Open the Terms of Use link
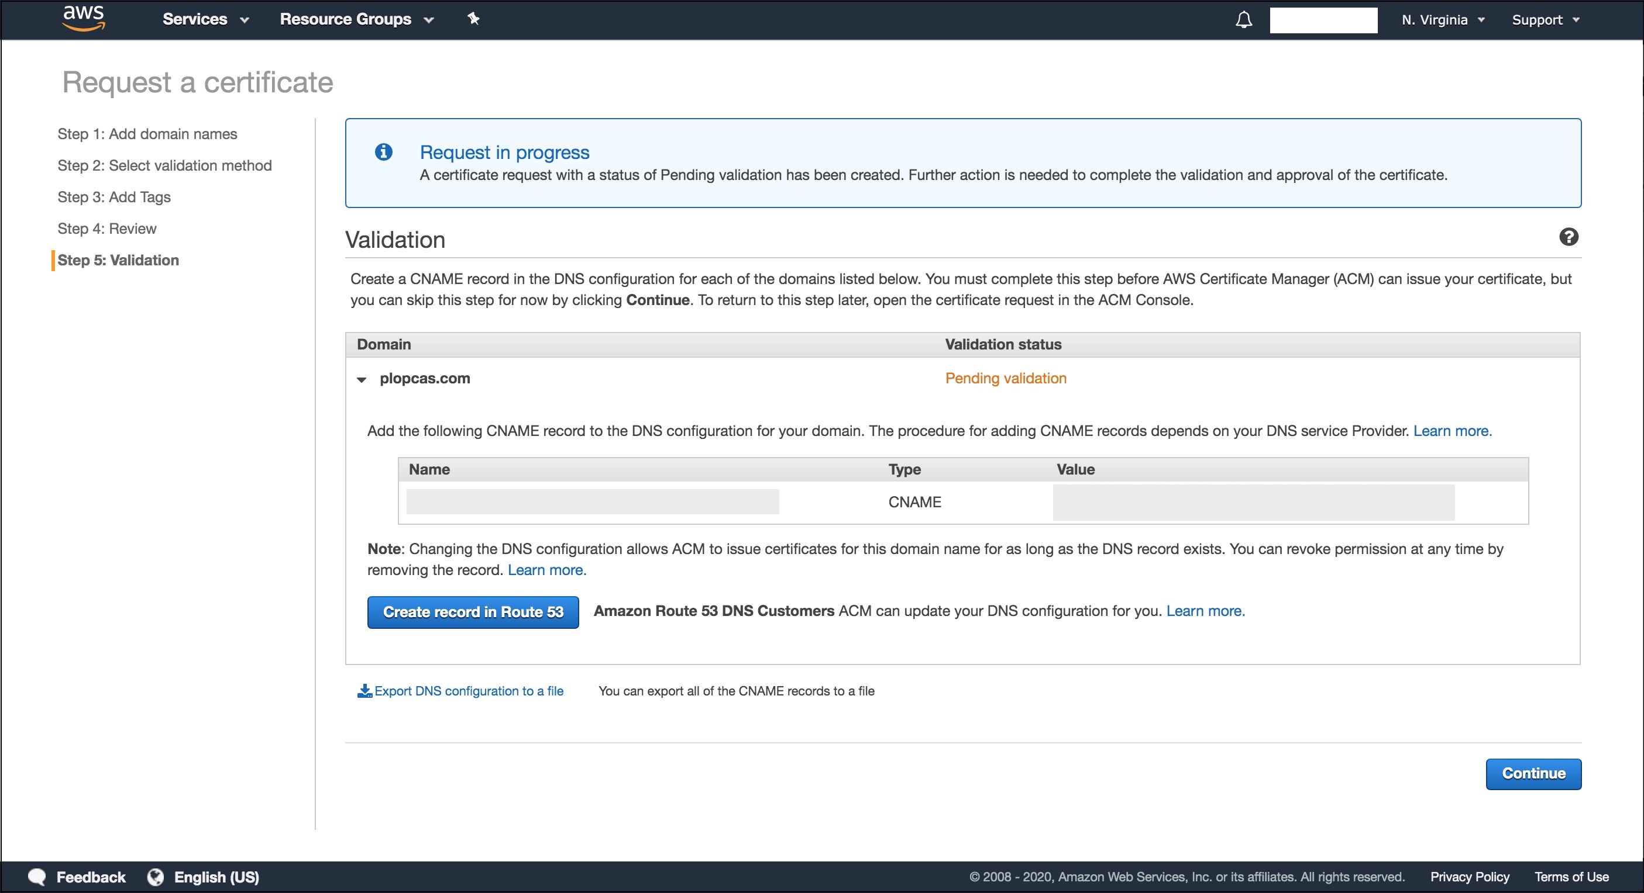Viewport: 1644px width, 893px height. coord(1571,877)
